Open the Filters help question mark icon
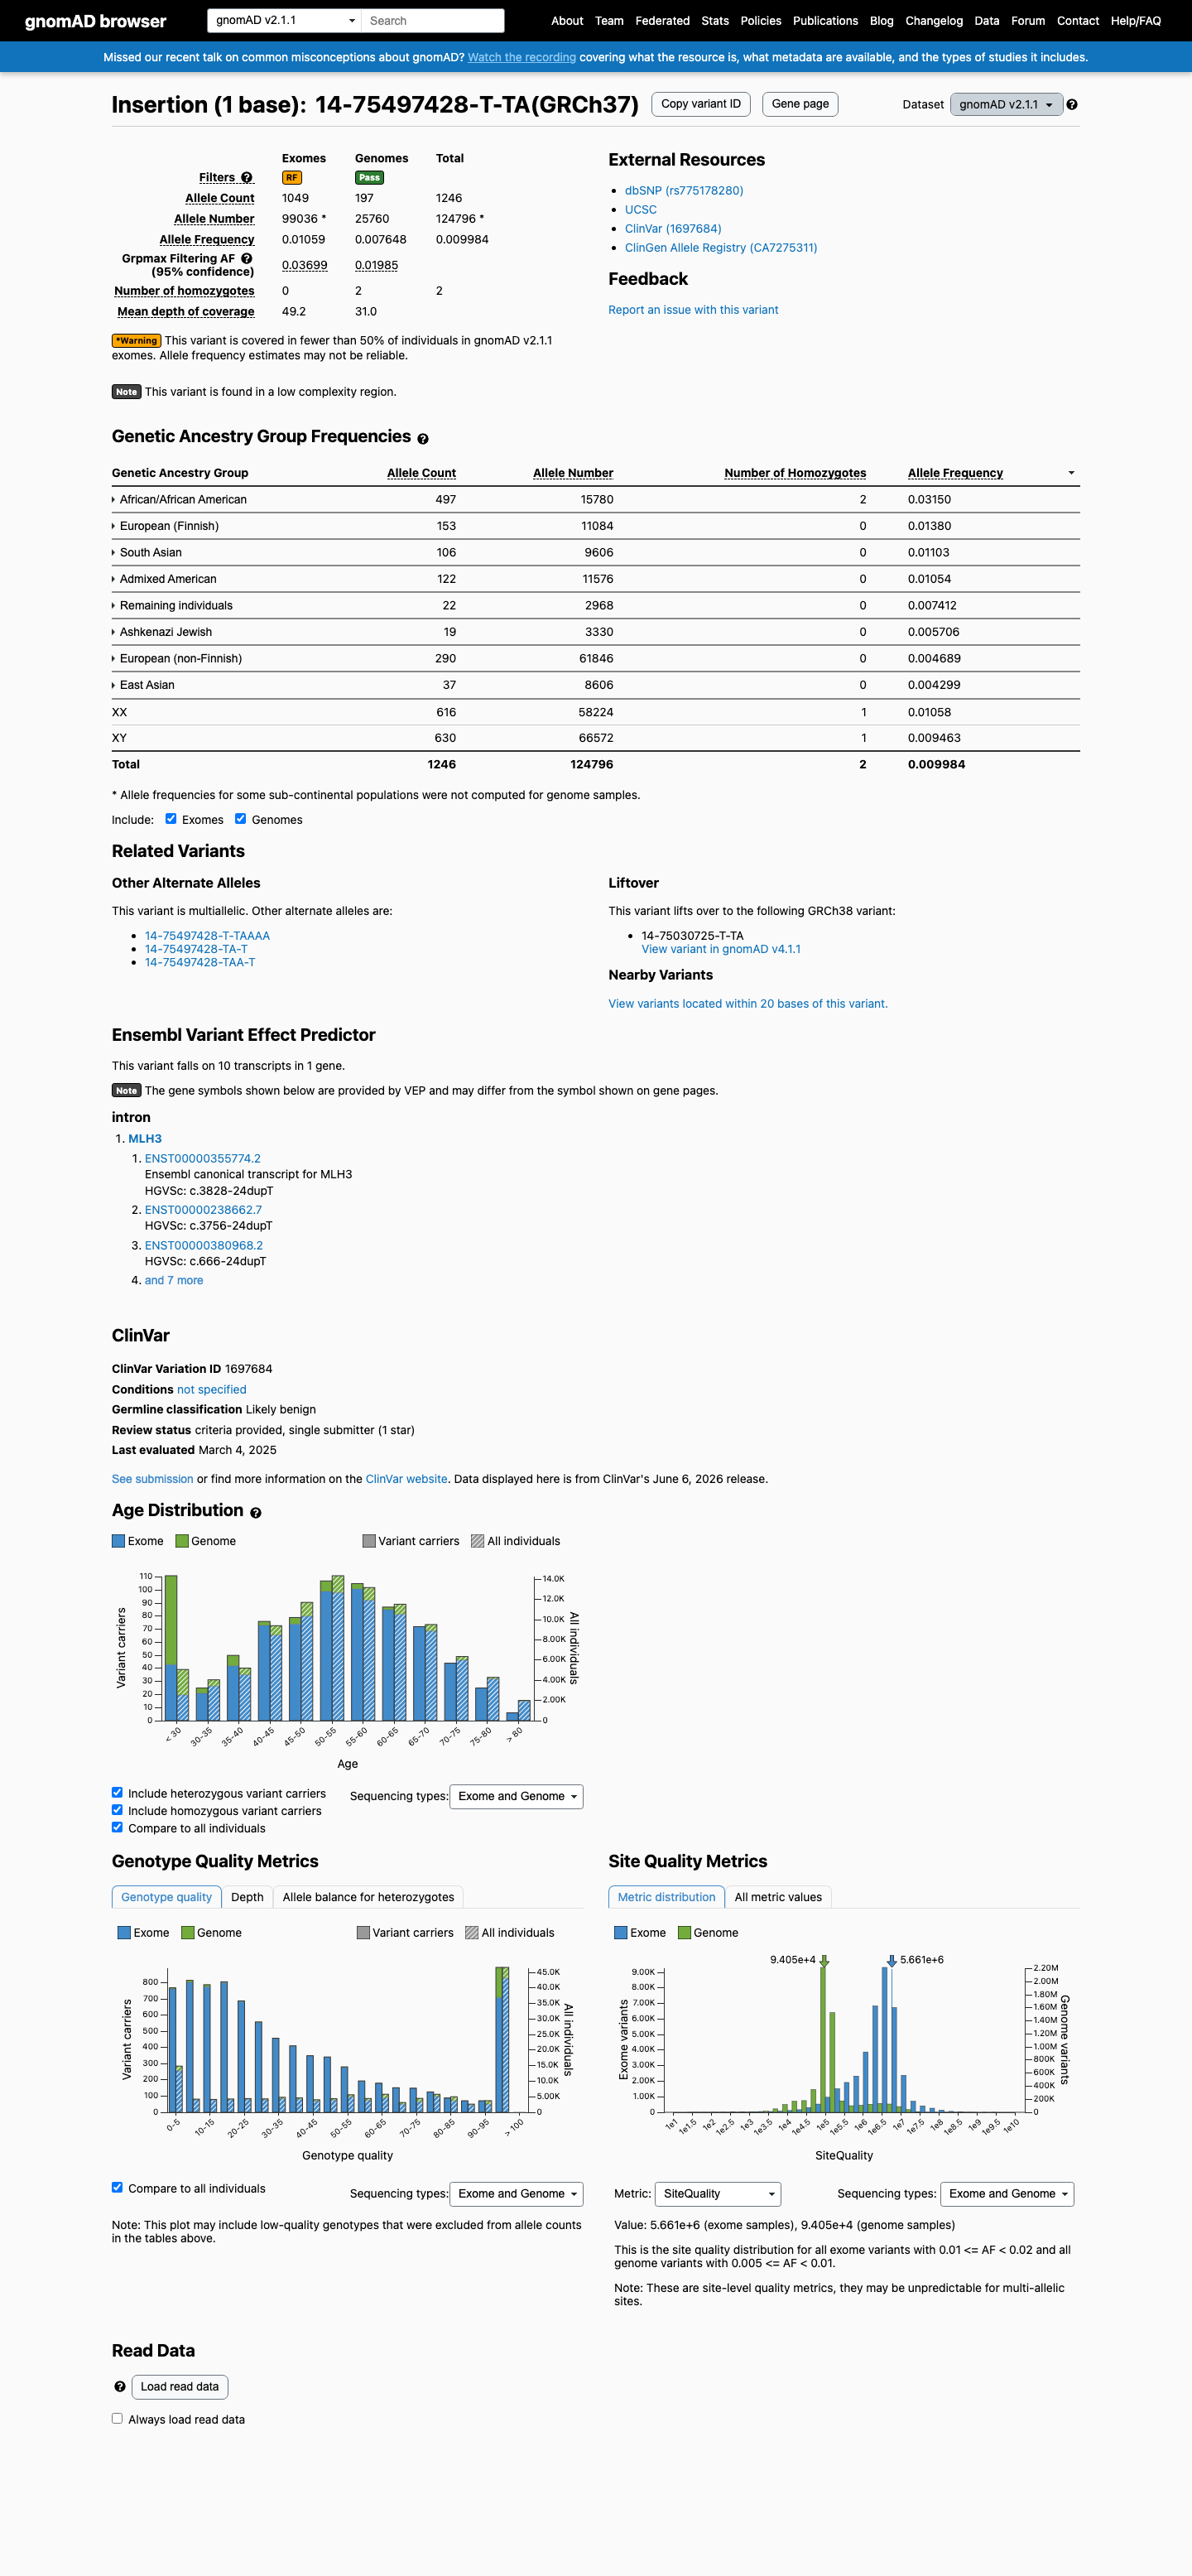 [x=247, y=178]
